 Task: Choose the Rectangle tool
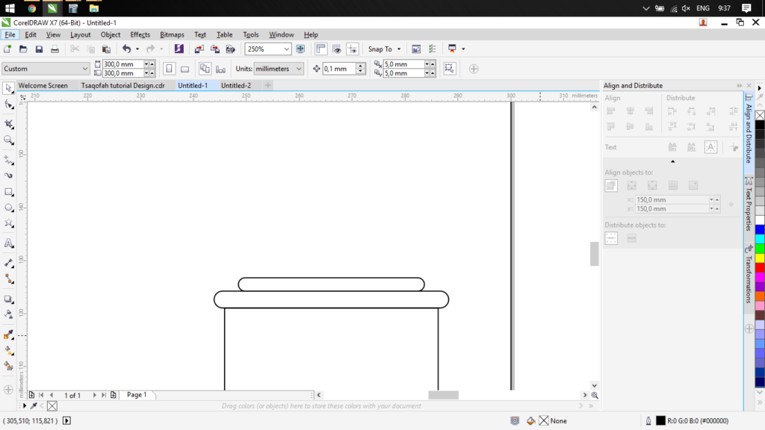[9, 192]
